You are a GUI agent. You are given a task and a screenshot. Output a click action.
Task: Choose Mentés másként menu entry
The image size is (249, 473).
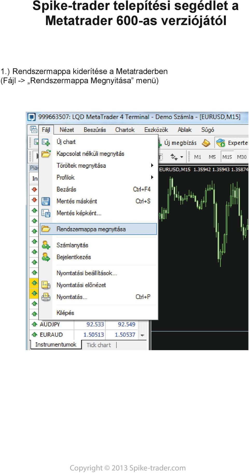click(x=99, y=201)
